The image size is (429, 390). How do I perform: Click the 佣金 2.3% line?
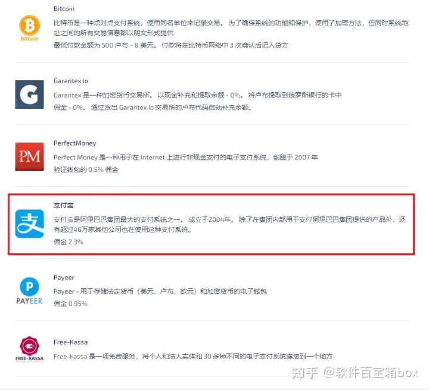tap(68, 242)
